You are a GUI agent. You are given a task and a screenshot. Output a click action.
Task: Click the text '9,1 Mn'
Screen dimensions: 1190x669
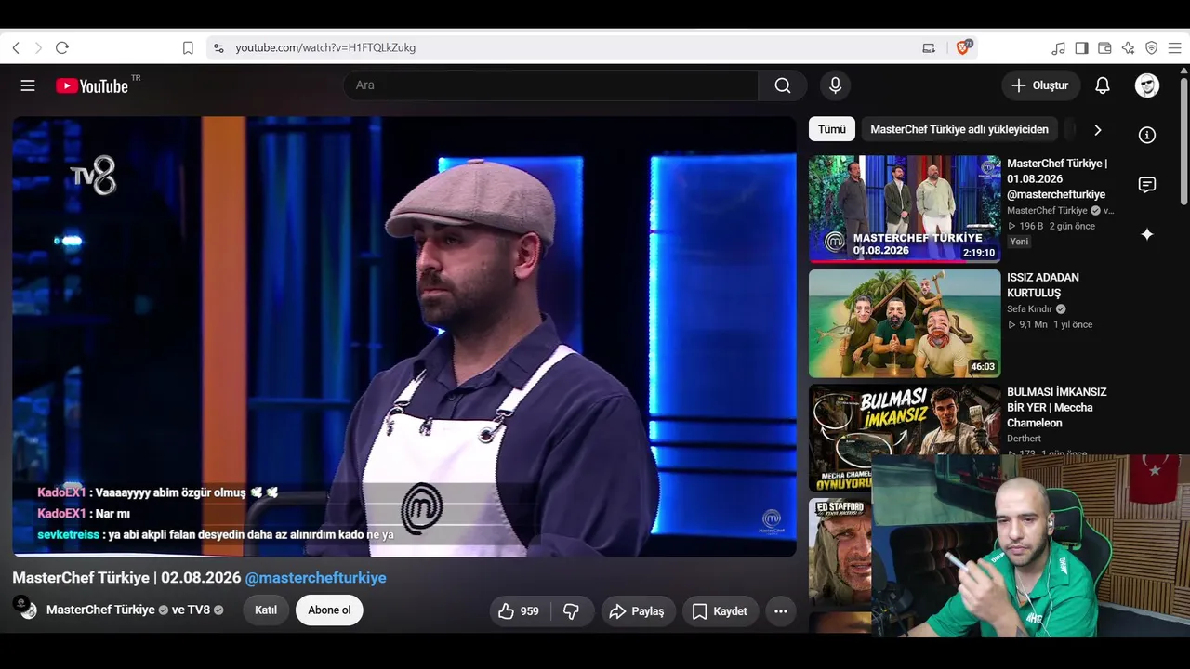1033,325
